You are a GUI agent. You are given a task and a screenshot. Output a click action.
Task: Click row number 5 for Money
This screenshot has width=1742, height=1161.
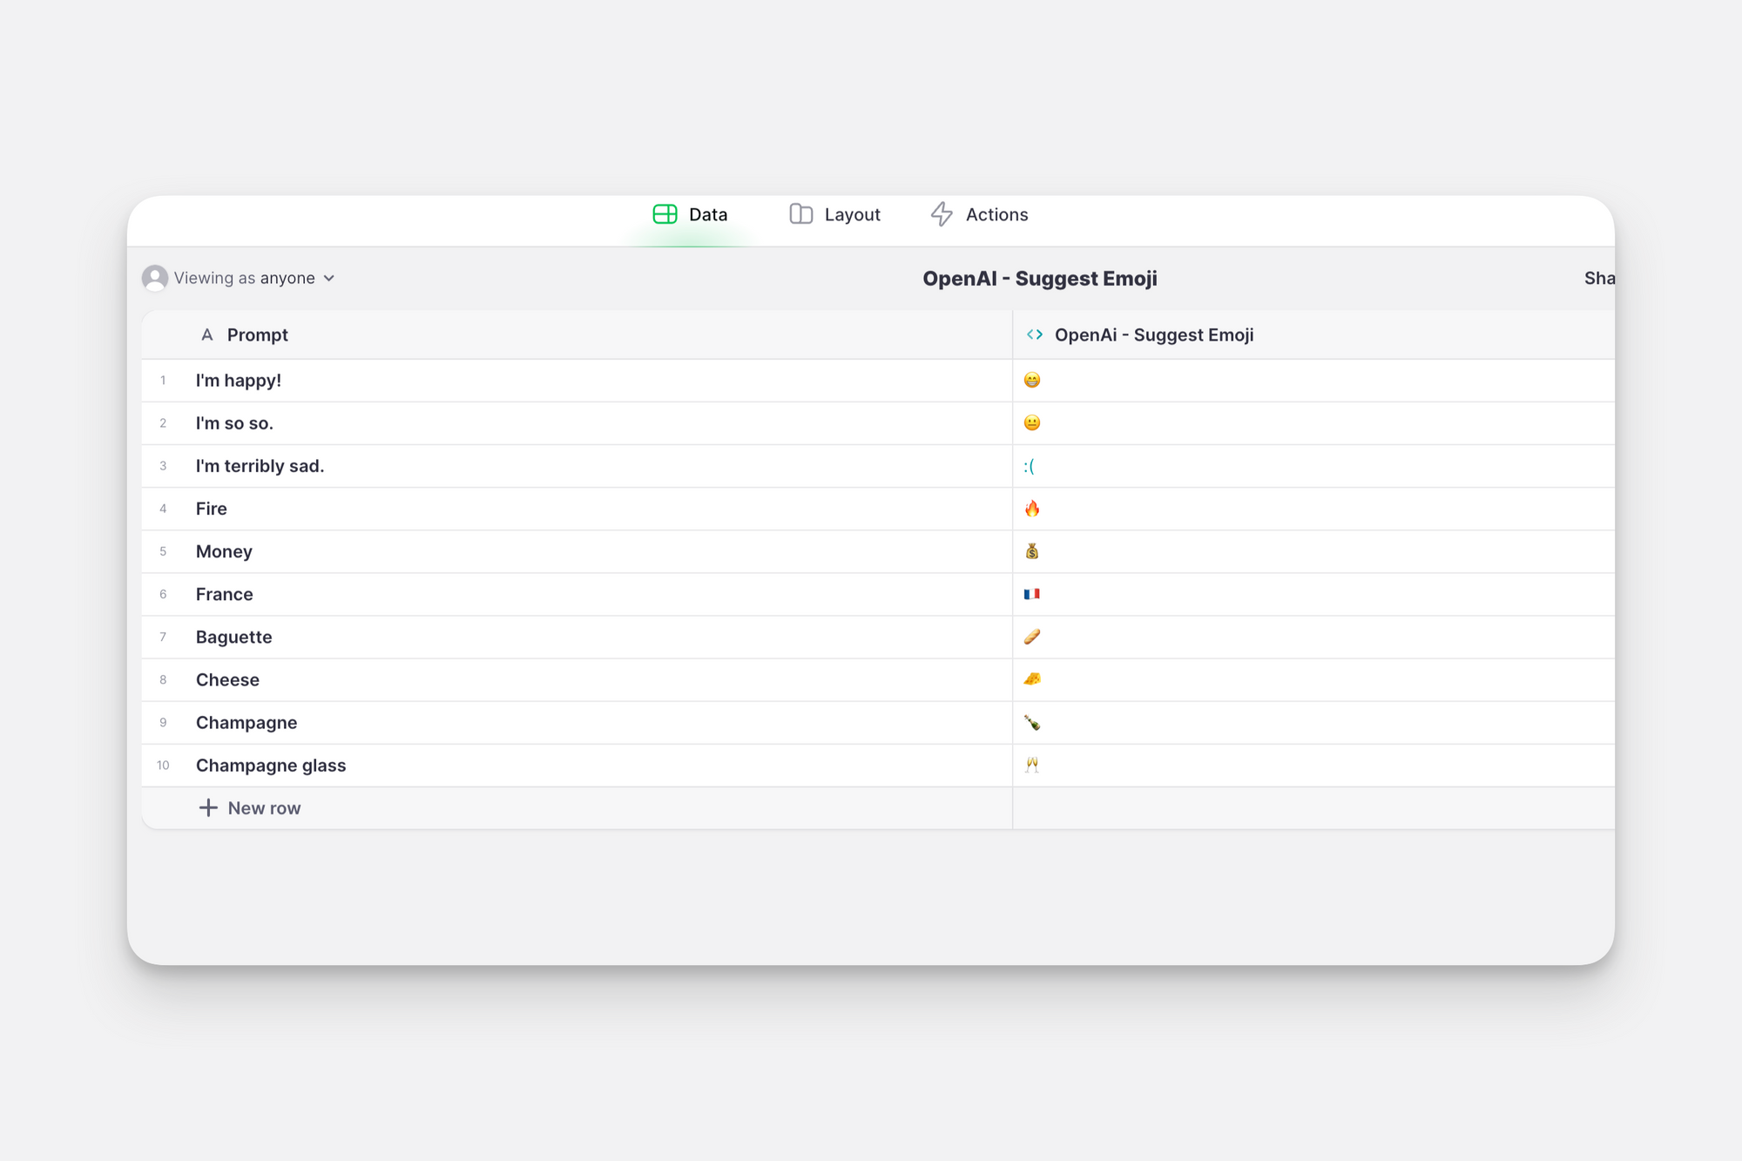(x=163, y=551)
